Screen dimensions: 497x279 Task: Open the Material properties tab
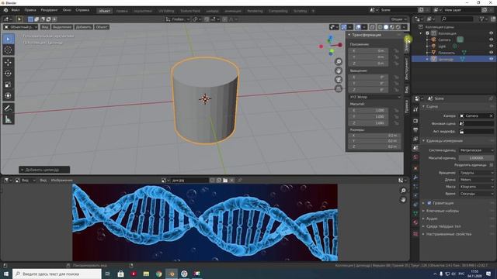pos(415,222)
